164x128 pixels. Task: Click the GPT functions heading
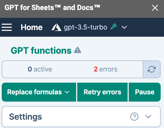(41, 51)
